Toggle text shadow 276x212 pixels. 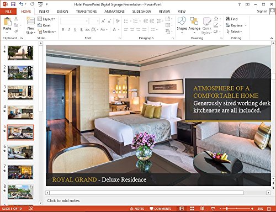click(x=81, y=30)
